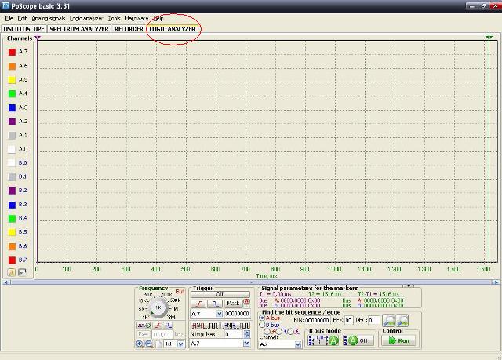Screen dimensions: 502x360
Task: Click the find next sequence icon
Action: coord(402,320)
